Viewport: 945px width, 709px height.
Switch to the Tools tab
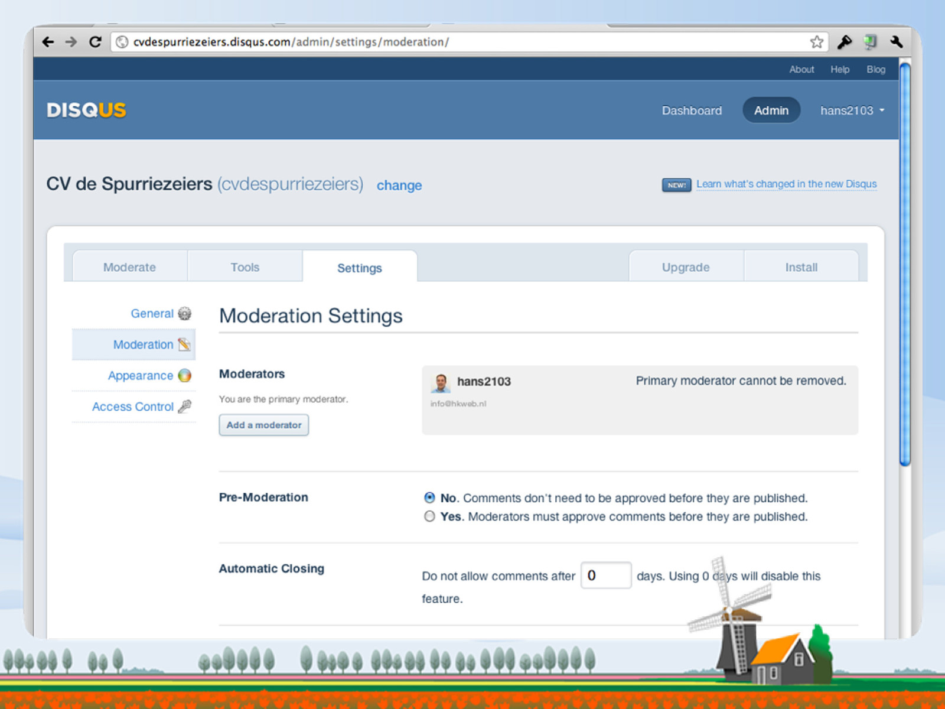pyautogui.click(x=245, y=267)
